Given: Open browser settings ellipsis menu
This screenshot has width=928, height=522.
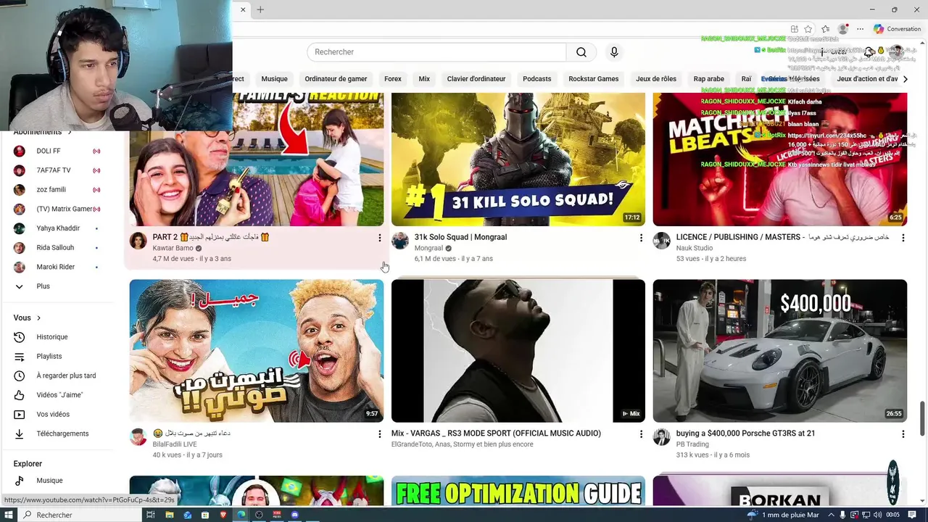Looking at the screenshot, I should coord(860,29).
